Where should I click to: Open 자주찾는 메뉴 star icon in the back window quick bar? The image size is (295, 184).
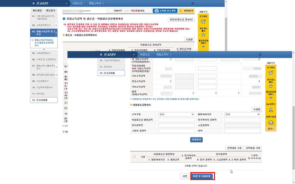pyautogui.click(x=203, y=35)
